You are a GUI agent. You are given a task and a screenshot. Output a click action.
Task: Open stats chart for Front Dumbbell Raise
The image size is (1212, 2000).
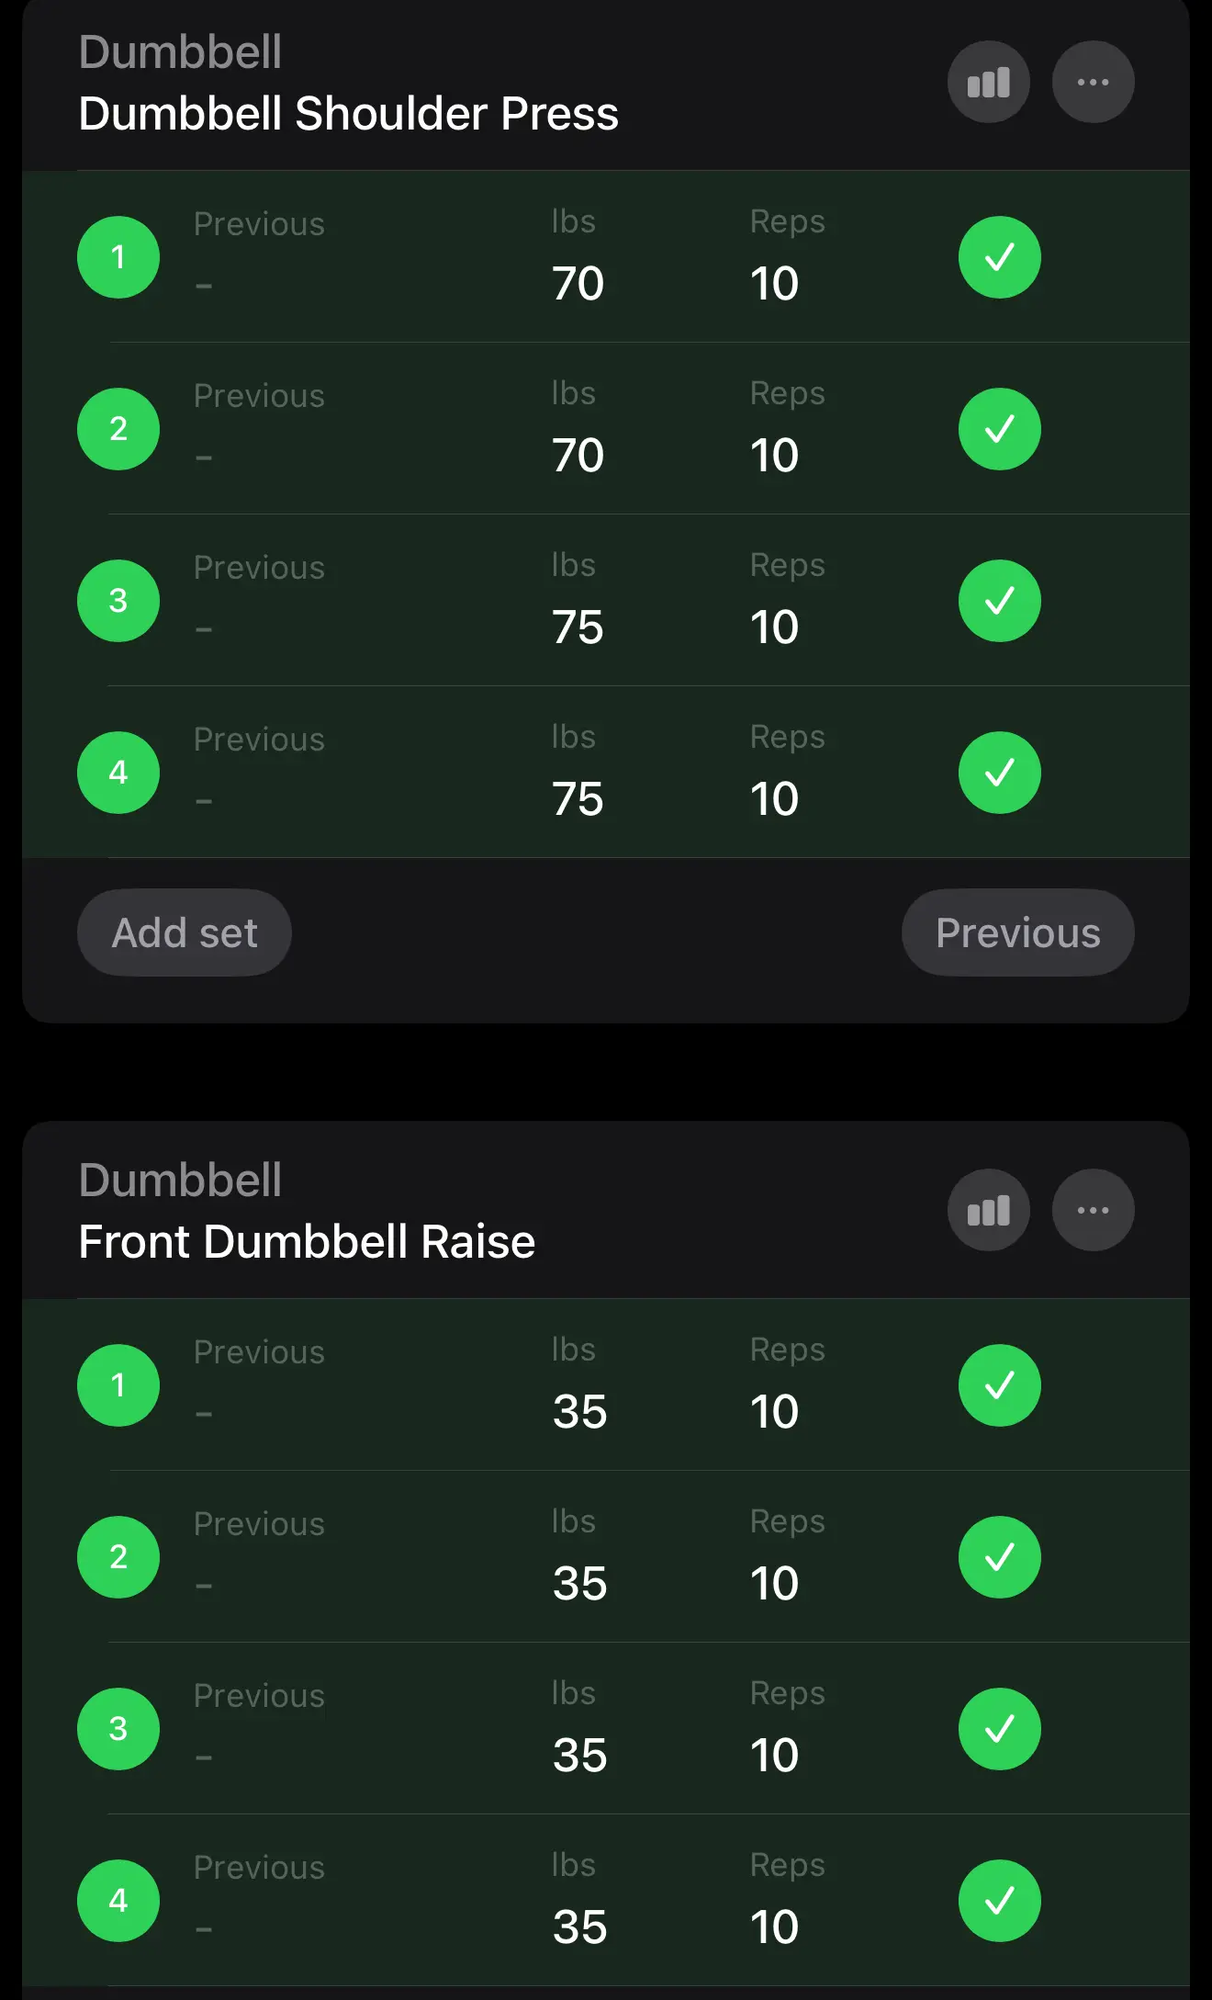(988, 1210)
